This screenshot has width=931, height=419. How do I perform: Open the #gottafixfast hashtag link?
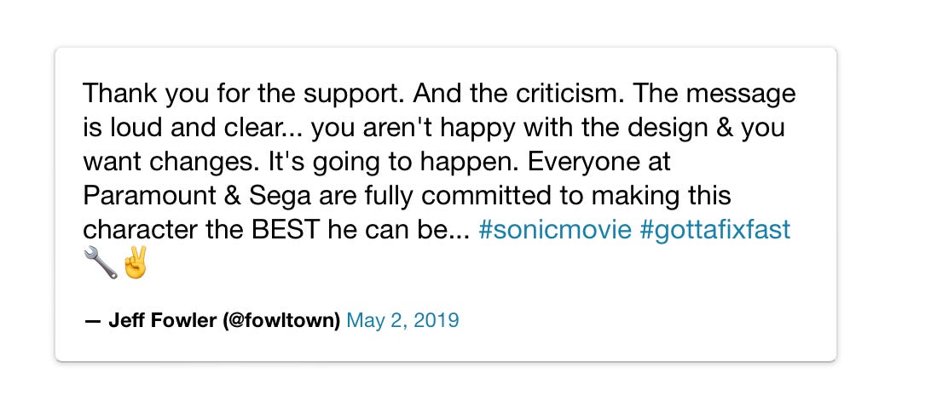click(x=714, y=230)
